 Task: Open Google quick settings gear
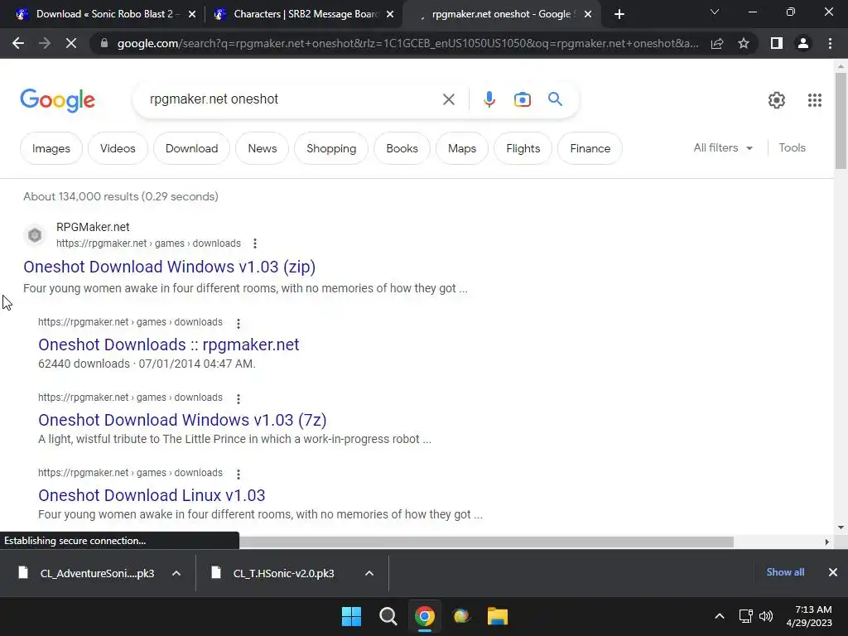pyautogui.click(x=777, y=100)
